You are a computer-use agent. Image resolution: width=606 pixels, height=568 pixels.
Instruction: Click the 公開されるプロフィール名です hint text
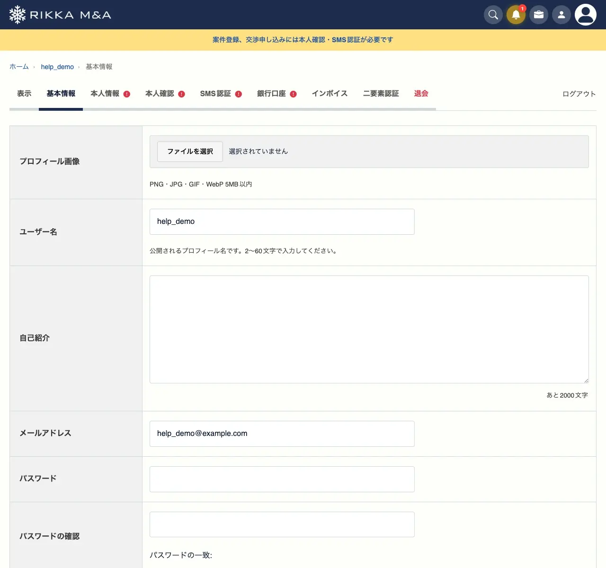pos(244,251)
